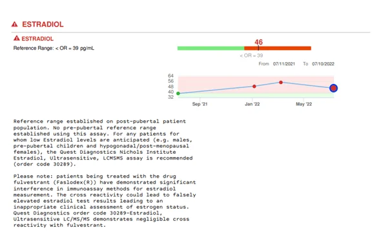
Task: Click the orange segment of the range bar
Action: [x=278, y=48]
